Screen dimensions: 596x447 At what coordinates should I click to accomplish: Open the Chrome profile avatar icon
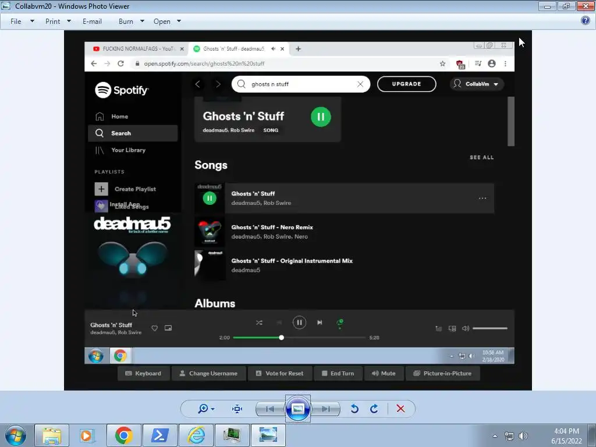[491, 63]
